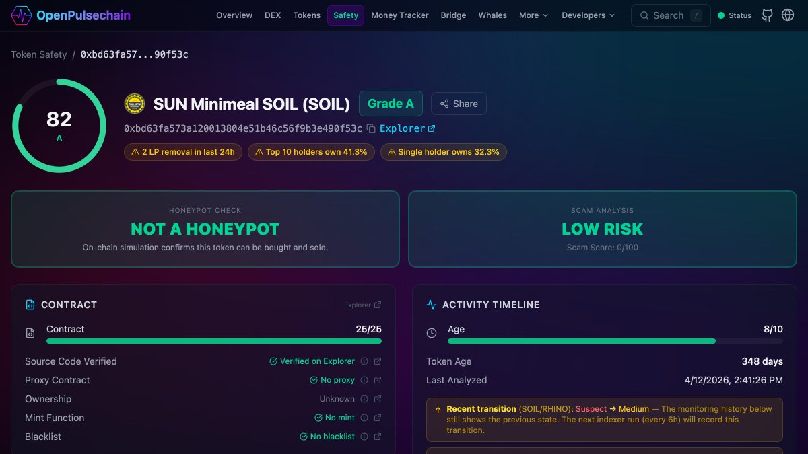Click the Age clock icon
The height and width of the screenshot is (454, 808).
click(x=432, y=333)
